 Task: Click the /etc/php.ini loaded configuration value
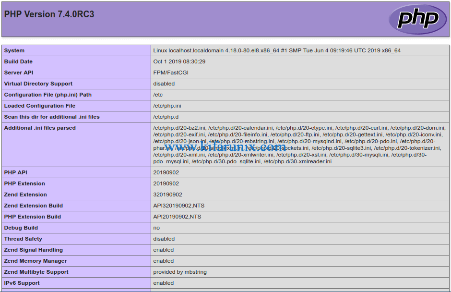tap(167, 106)
